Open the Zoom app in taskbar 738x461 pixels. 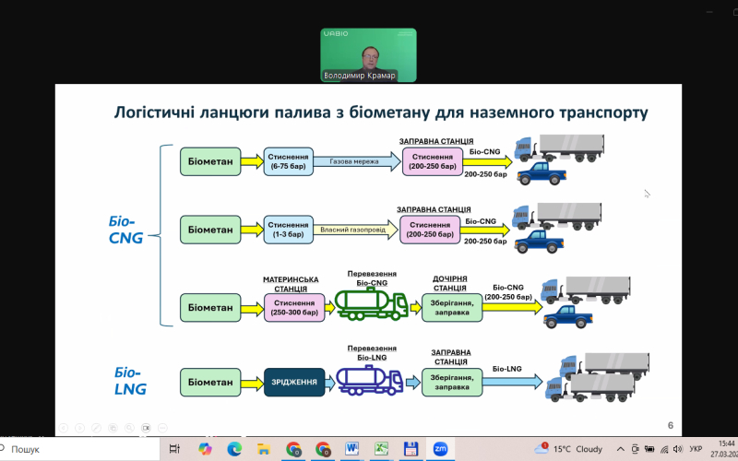(440, 449)
